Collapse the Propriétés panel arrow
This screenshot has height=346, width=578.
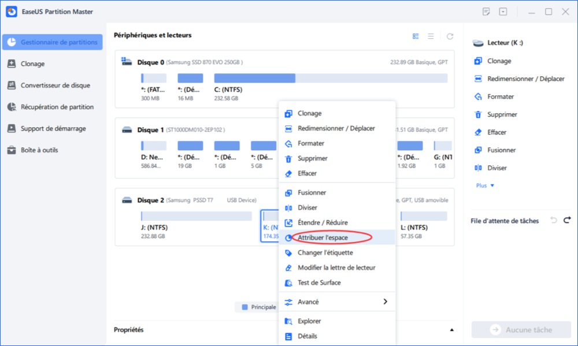(451, 330)
